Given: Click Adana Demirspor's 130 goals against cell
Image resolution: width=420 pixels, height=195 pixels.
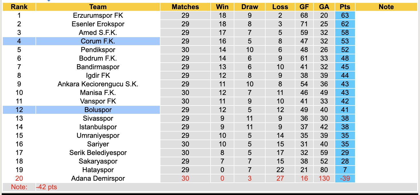Looking at the screenshot, I should coord(324,178).
